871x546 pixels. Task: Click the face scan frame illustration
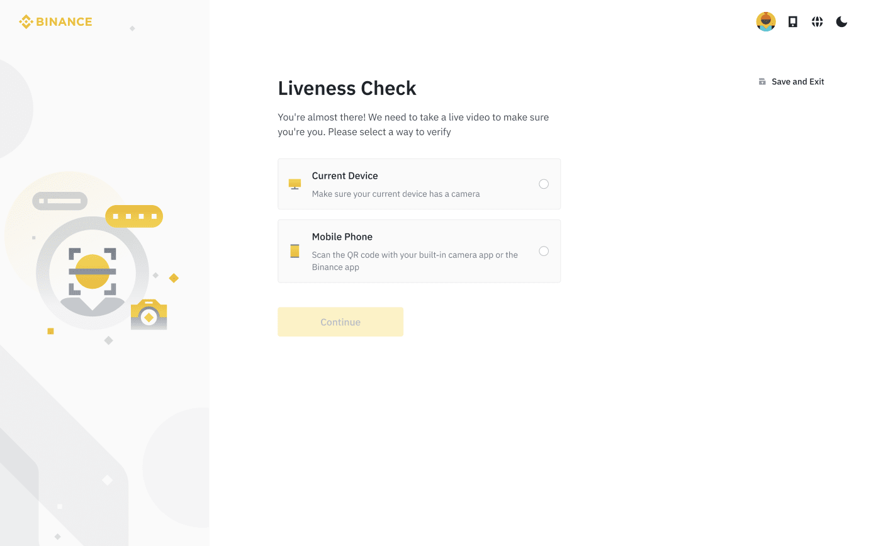pos(93,272)
